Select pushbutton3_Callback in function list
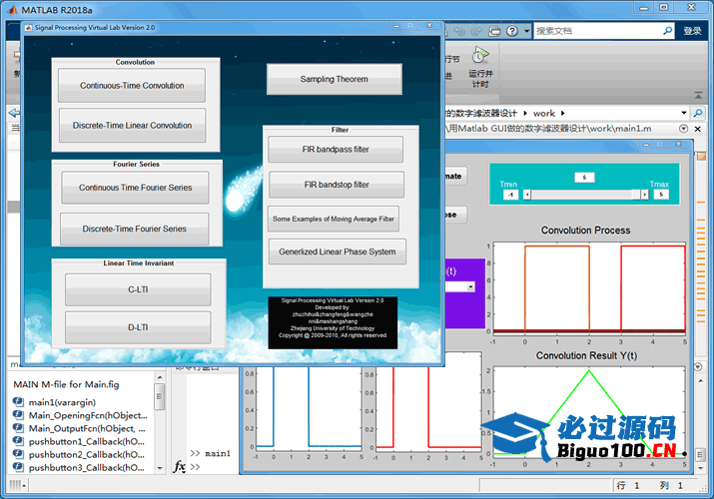 (x=87, y=468)
